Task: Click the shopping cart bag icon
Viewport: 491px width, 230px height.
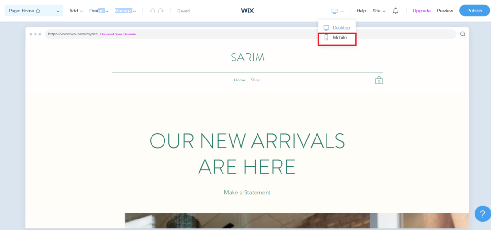Action: (x=379, y=80)
